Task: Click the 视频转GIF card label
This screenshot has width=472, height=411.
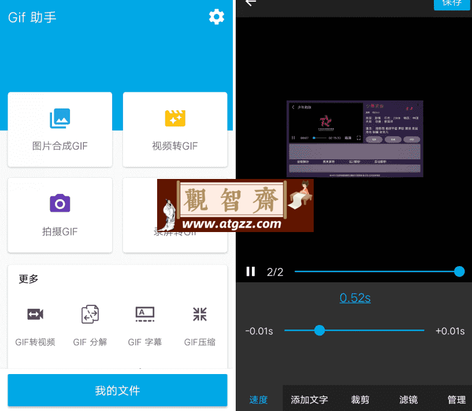Action: pos(175,146)
